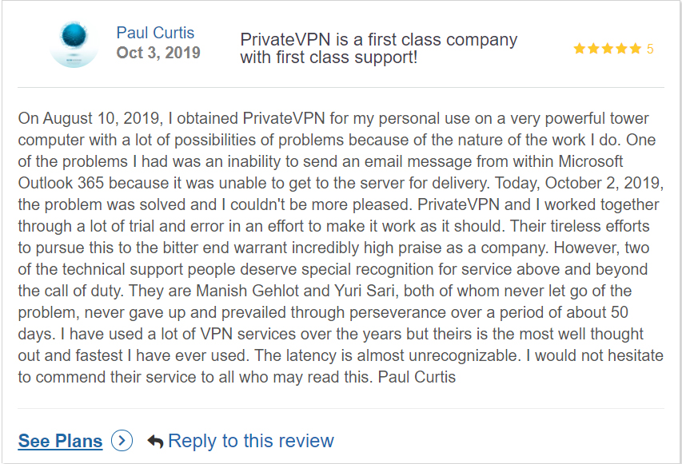This screenshot has height=464, width=682.
Task: Click the name Yuri Sari in the review
Action: click(365, 291)
